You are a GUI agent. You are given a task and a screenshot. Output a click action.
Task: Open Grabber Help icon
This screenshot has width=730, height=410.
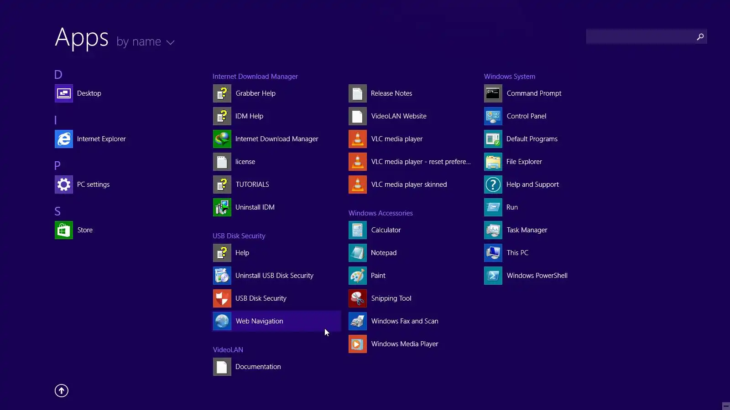pyautogui.click(x=222, y=93)
